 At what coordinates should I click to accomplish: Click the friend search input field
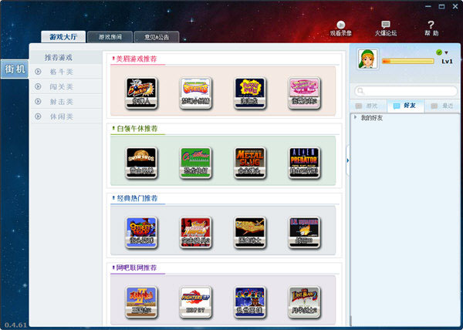[406, 91]
